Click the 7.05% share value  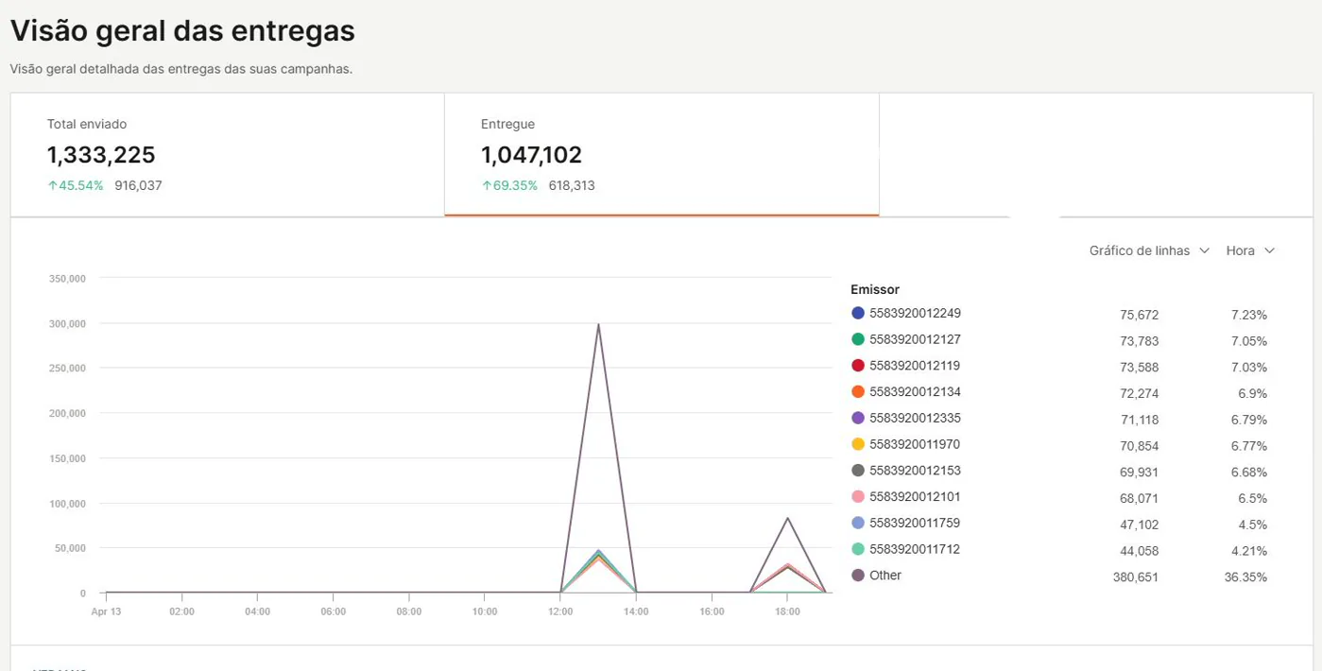tap(1249, 341)
